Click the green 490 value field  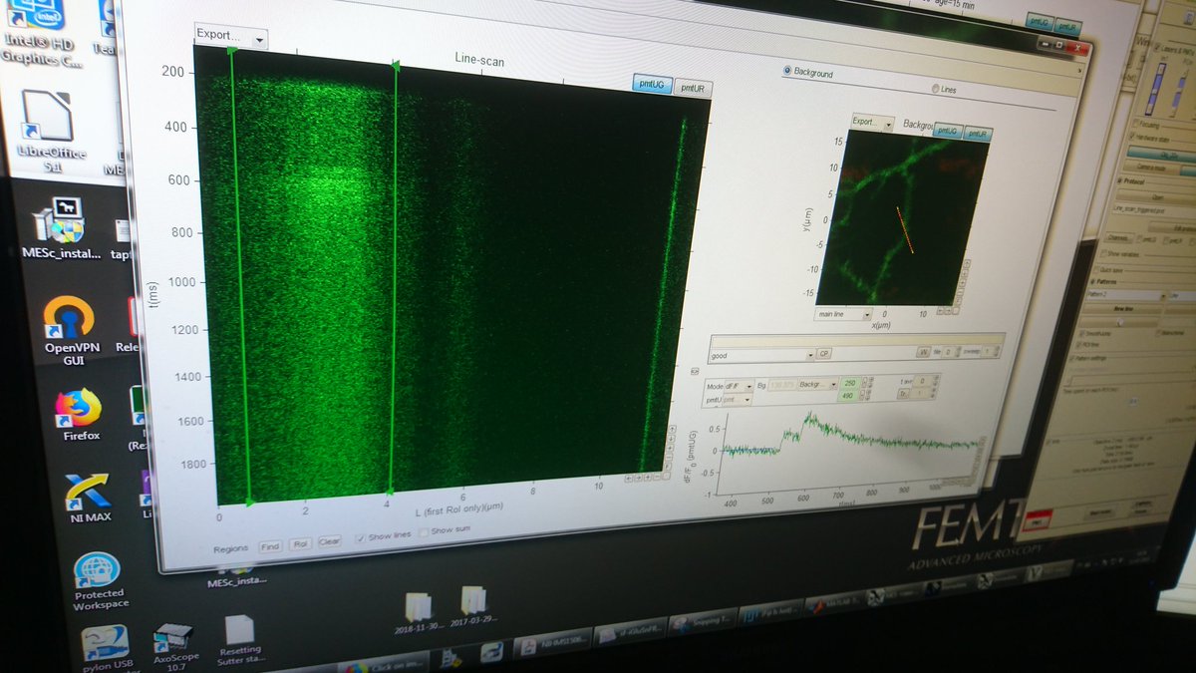(x=849, y=396)
